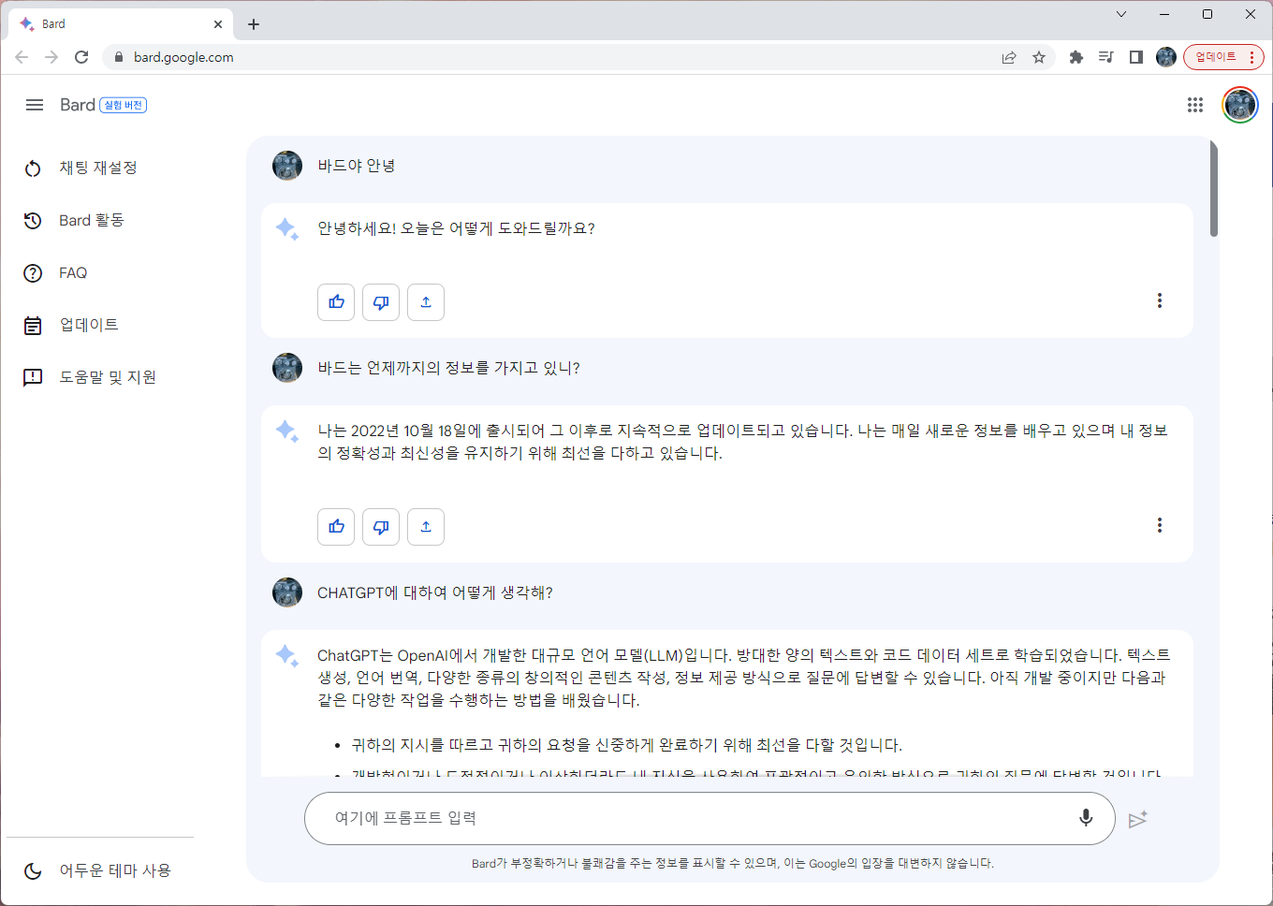Open a new browser tab
Viewport: 1273px width, 906px height.
(254, 24)
